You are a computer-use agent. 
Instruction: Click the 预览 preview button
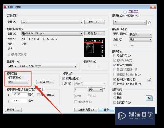click(13, 110)
